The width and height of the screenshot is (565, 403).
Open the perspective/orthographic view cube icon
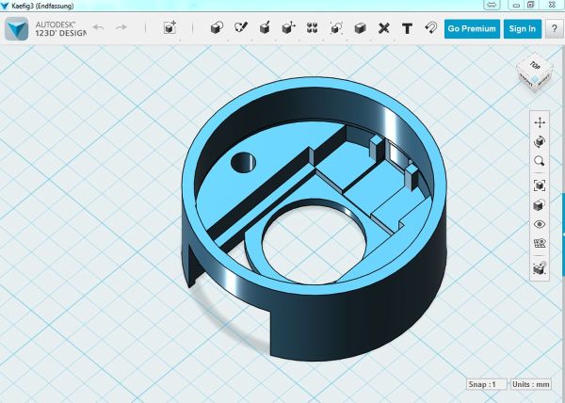click(x=540, y=205)
